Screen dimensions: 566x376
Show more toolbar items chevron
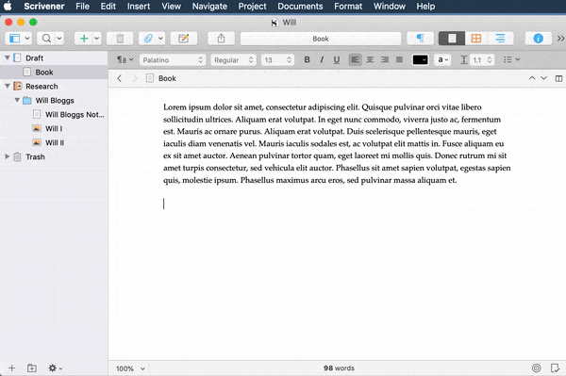click(x=560, y=39)
